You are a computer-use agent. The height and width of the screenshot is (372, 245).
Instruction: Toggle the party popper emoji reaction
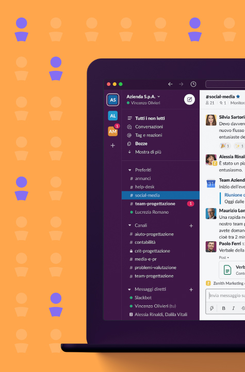click(x=225, y=146)
